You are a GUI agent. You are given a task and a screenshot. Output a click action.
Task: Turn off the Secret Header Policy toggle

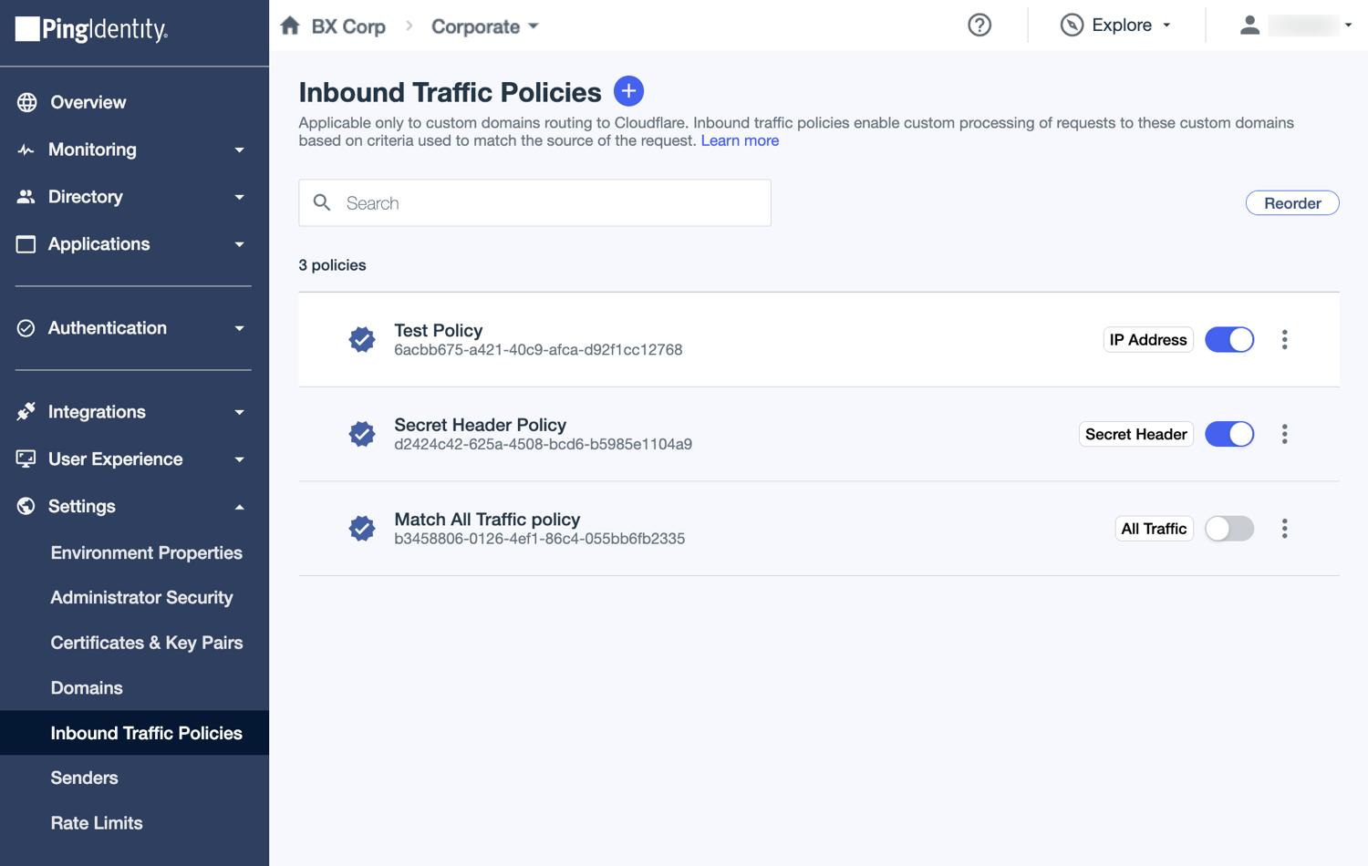1229,434
